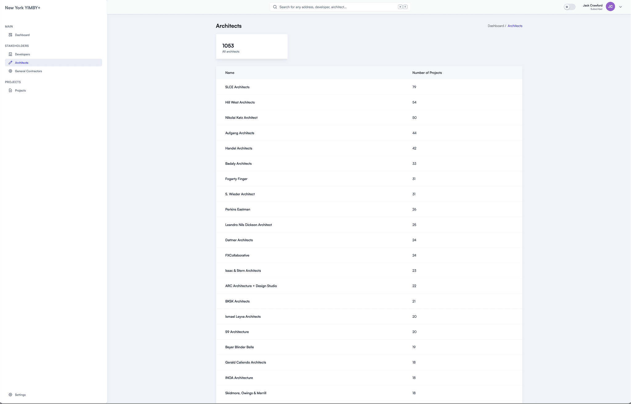Sort by Name column header
Screen dimensions: 631x404
(x=229, y=73)
